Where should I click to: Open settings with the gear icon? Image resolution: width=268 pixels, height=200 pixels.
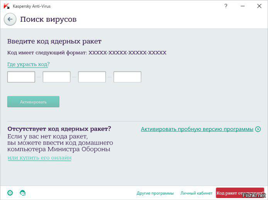tap(10, 193)
